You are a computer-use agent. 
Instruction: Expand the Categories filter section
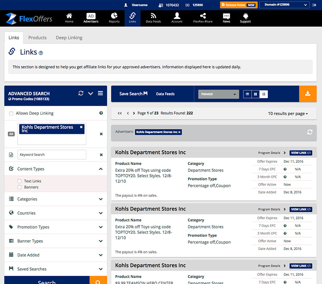click(x=100, y=199)
